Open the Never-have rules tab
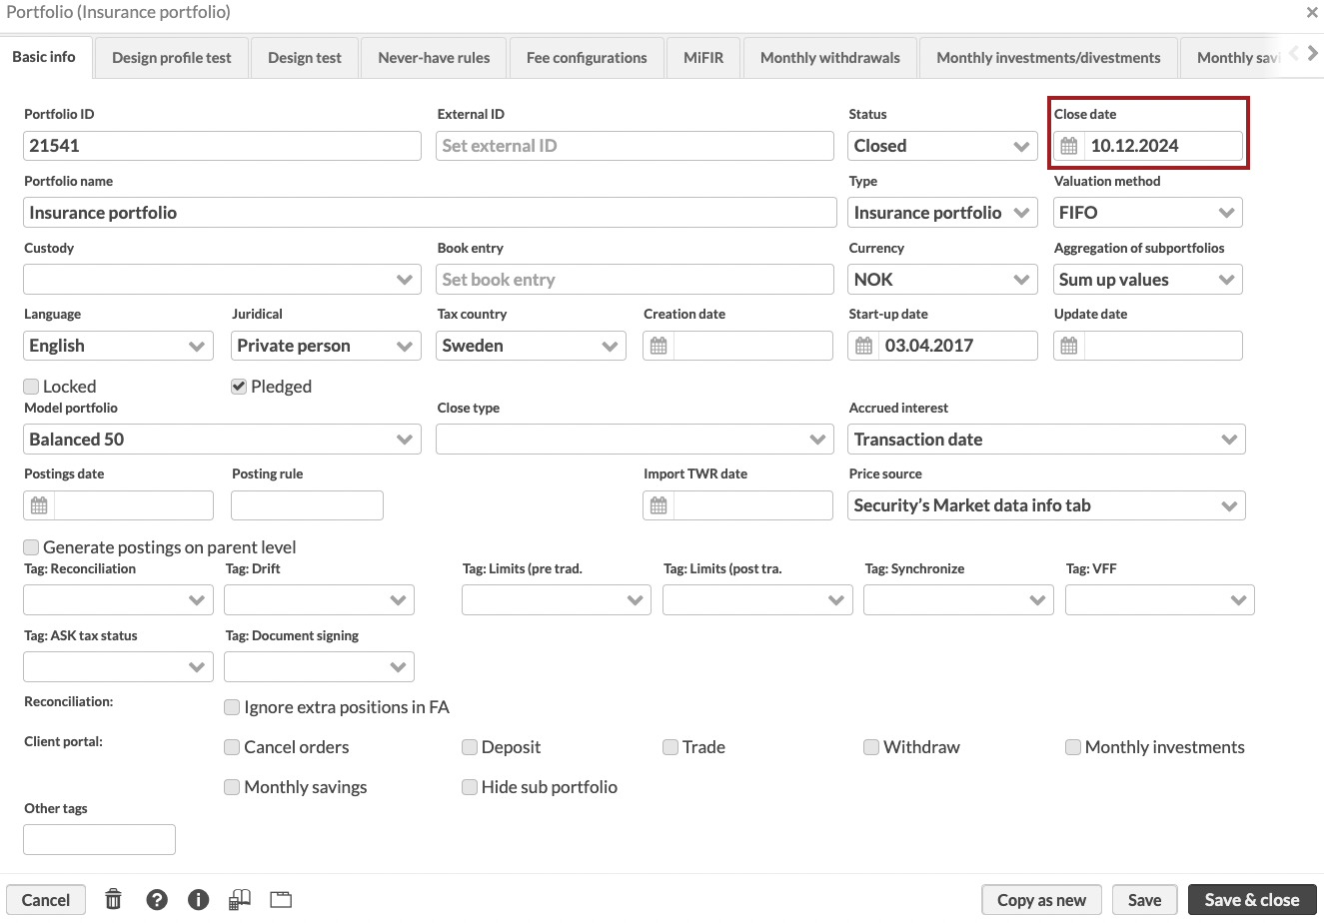This screenshot has width=1324, height=923. point(434,58)
